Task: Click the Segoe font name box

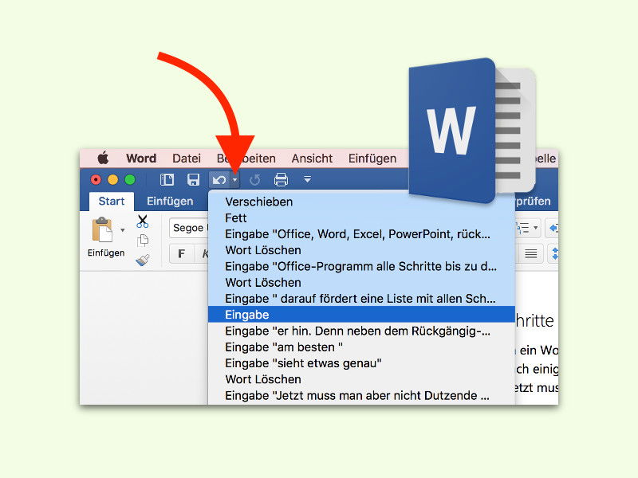Action: (190, 228)
